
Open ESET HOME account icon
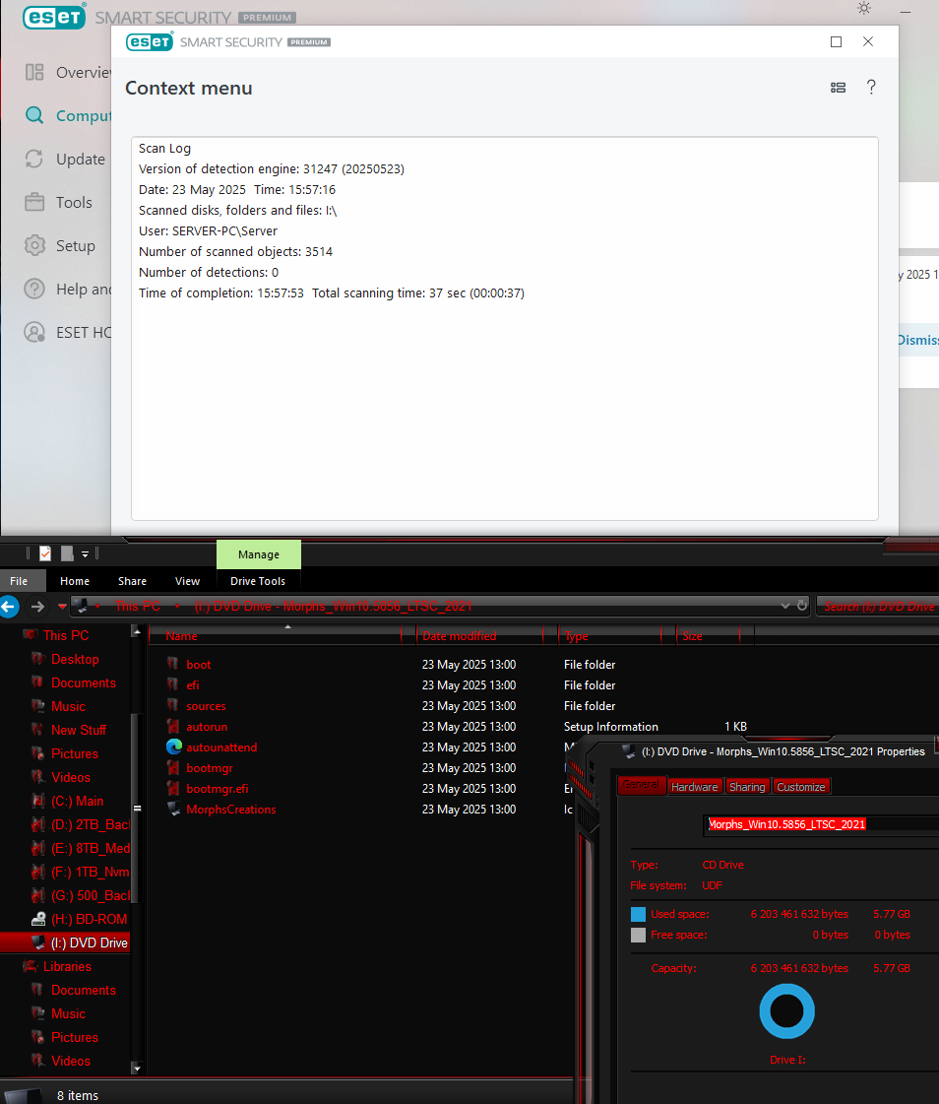[x=34, y=332]
